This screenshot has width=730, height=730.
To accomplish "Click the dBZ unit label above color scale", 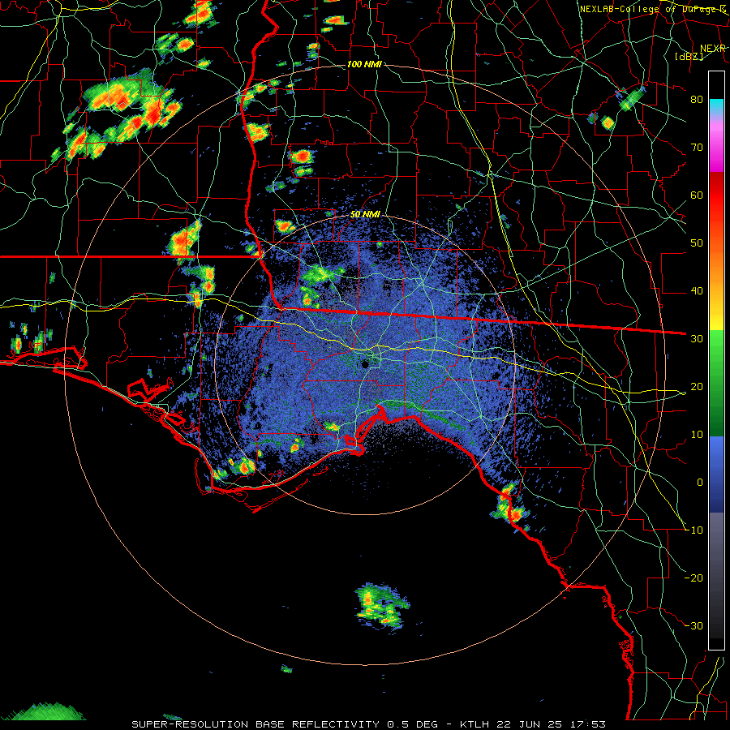I will (689, 57).
